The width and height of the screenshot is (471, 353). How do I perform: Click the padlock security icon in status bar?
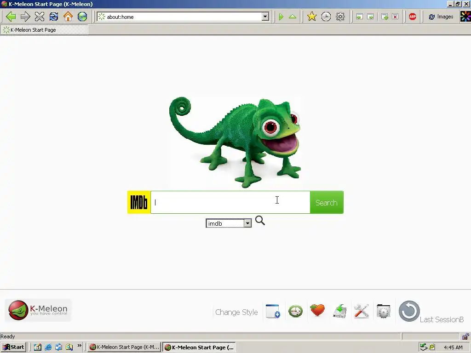click(465, 336)
